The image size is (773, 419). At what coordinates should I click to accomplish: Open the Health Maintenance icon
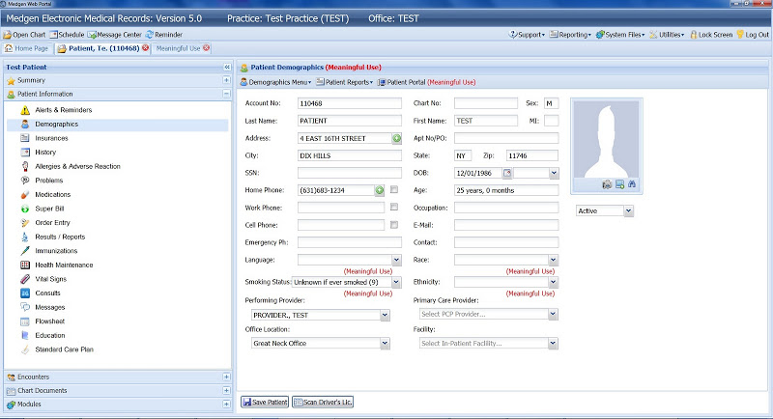25,265
